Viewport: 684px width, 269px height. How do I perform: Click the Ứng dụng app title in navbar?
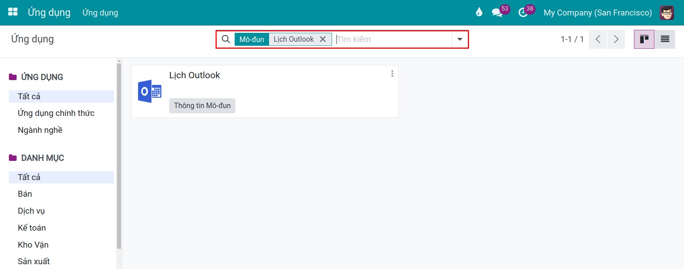[49, 12]
